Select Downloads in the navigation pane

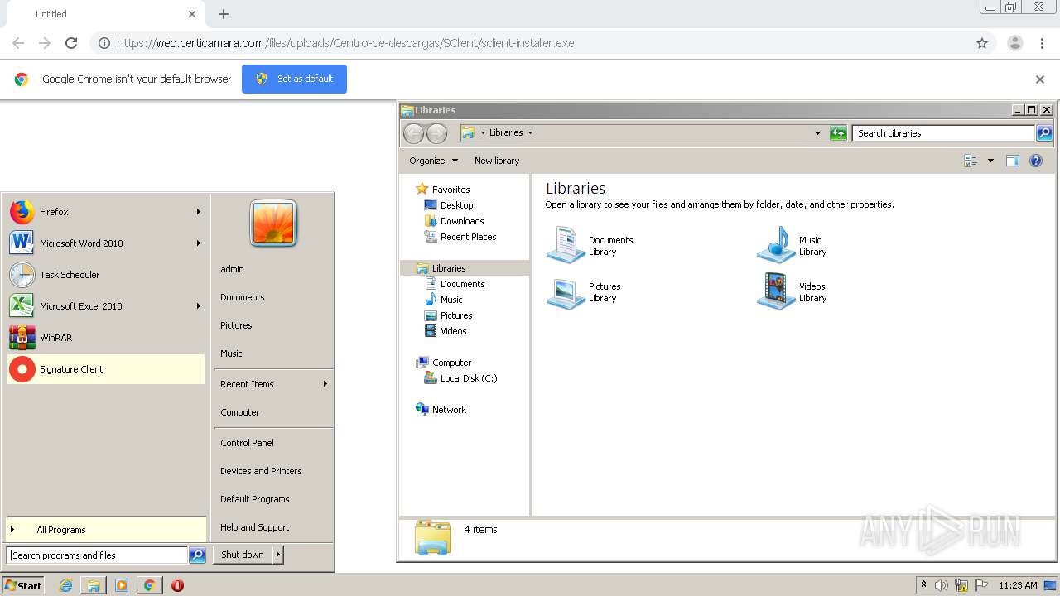click(x=462, y=221)
